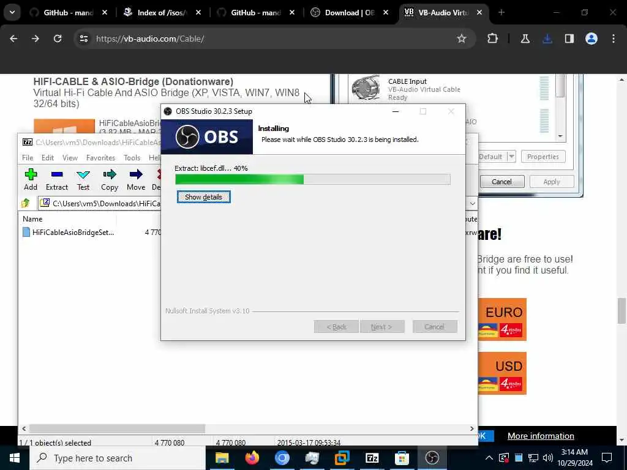Open the notification center icon
This screenshot has height=470, width=627.
click(x=607, y=458)
